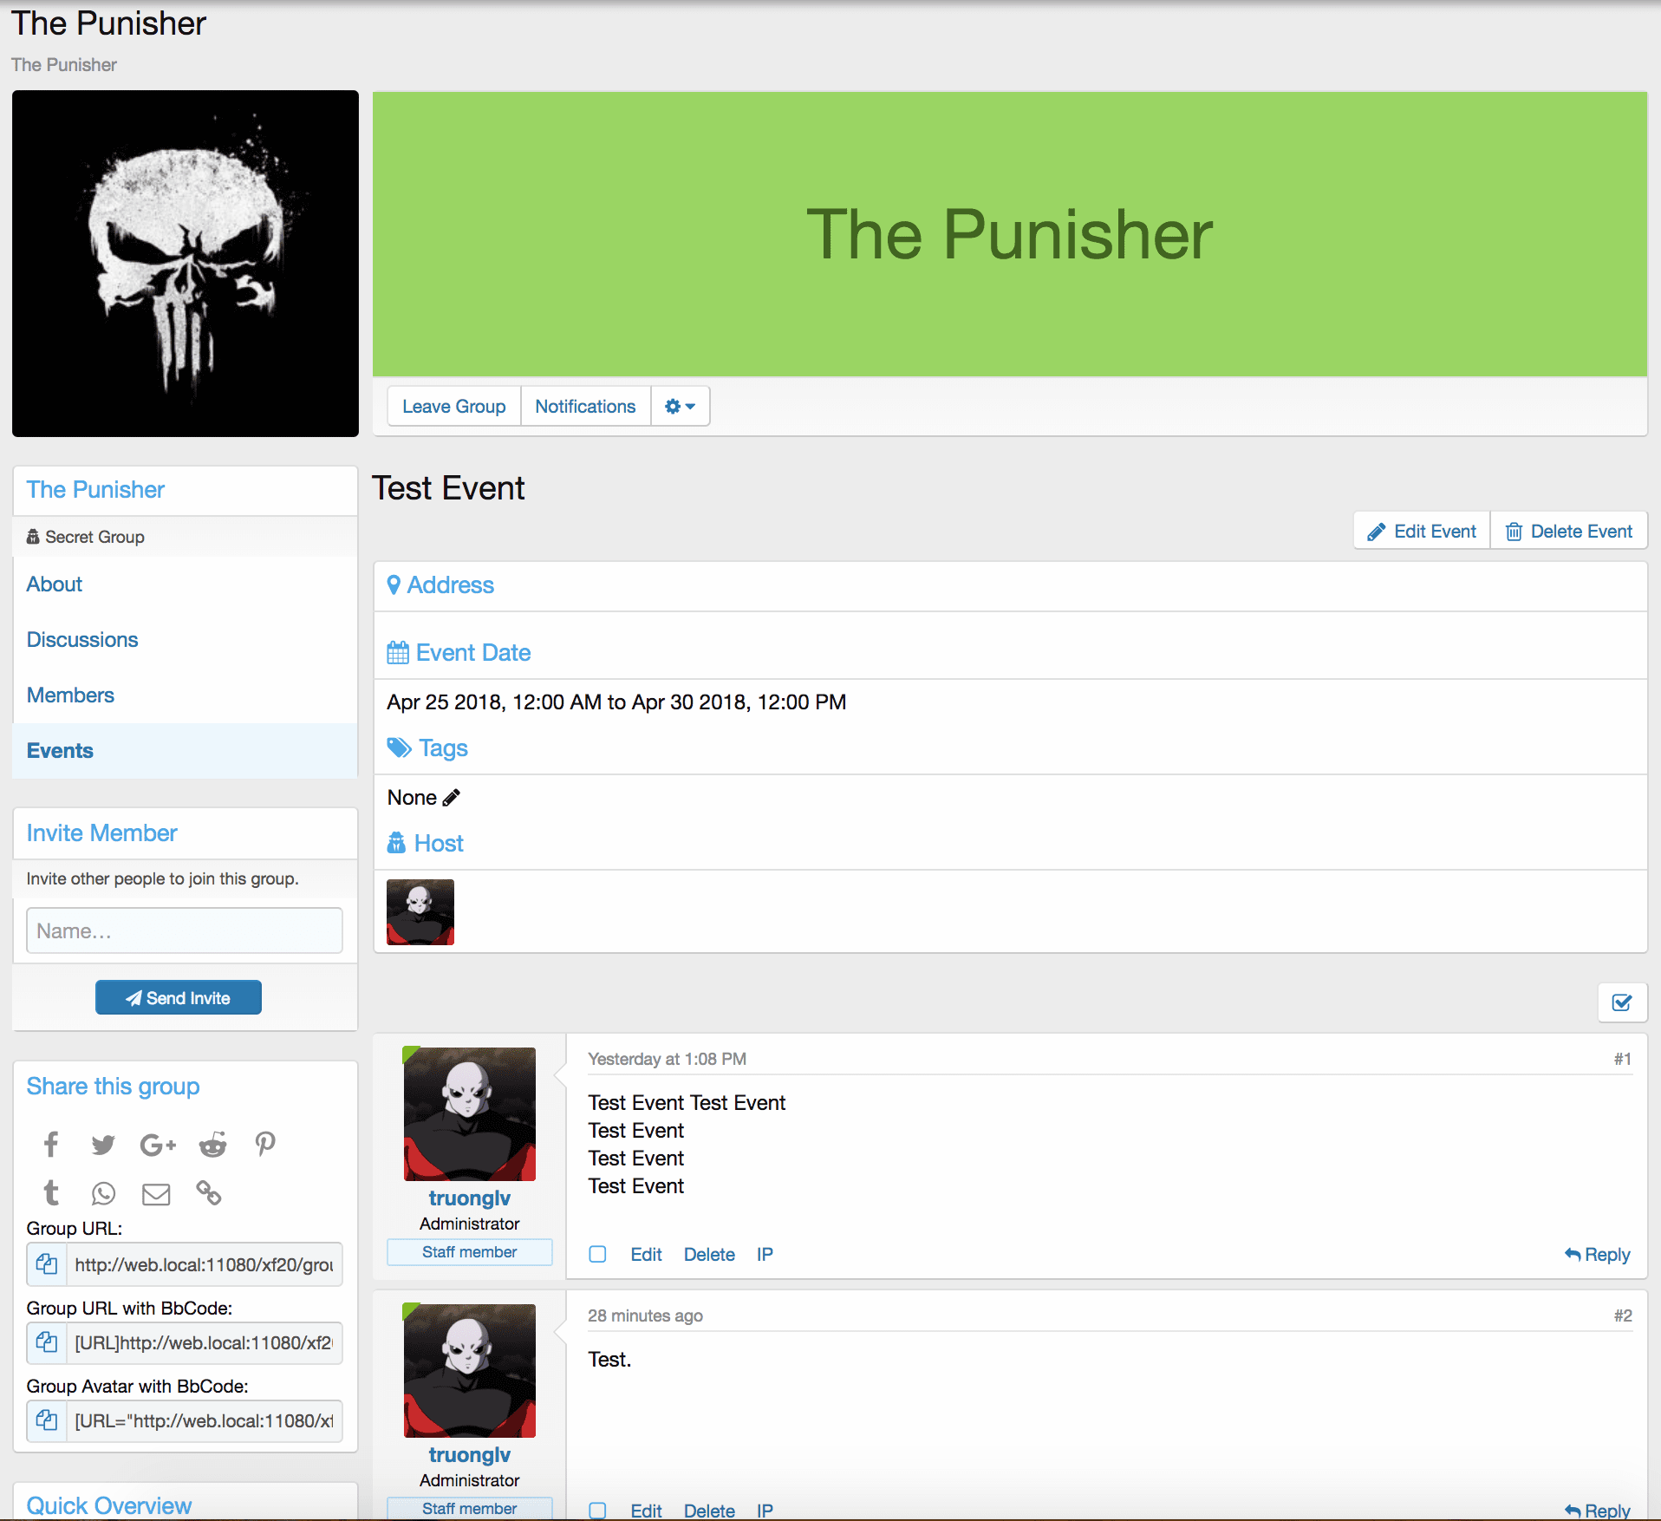
Task: Go to the Members tab
Action: (x=70, y=695)
